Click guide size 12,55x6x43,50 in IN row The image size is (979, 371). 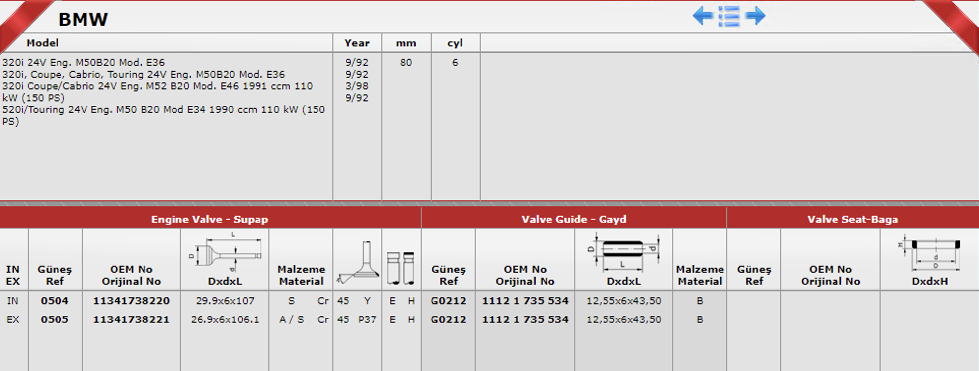tap(624, 301)
